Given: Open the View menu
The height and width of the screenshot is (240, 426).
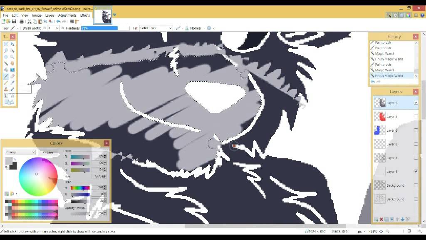Looking at the screenshot, I should tap(25, 15).
